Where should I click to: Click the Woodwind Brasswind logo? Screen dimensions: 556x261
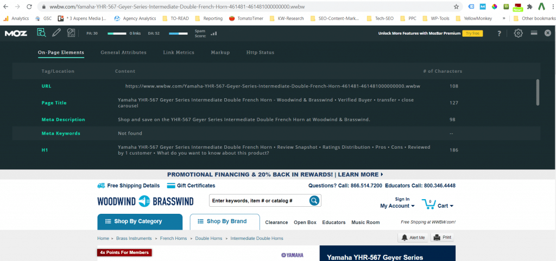(146, 201)
